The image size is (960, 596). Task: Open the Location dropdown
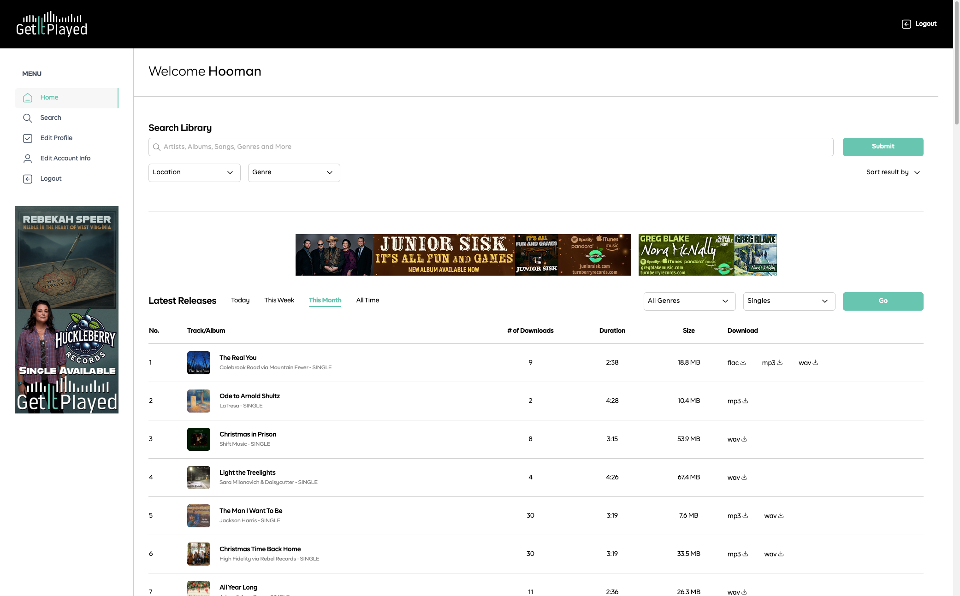point(194,172)
